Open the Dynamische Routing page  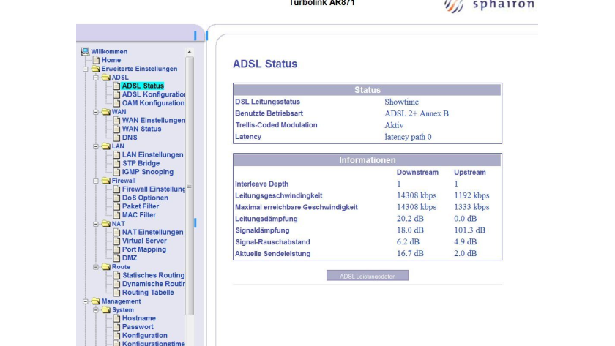pos(153,284)
